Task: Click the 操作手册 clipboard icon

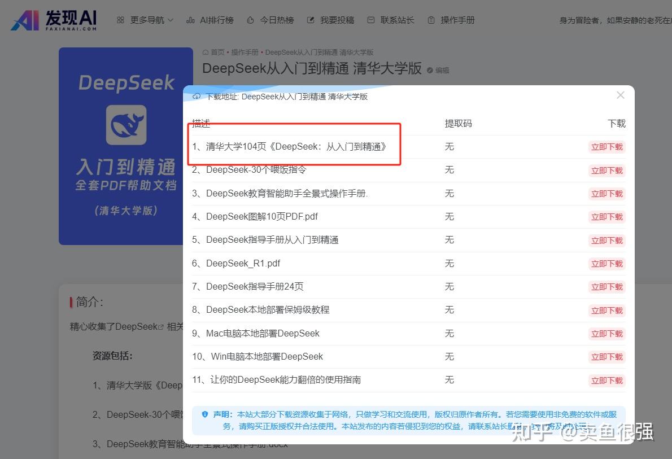Action: (431, 20)
